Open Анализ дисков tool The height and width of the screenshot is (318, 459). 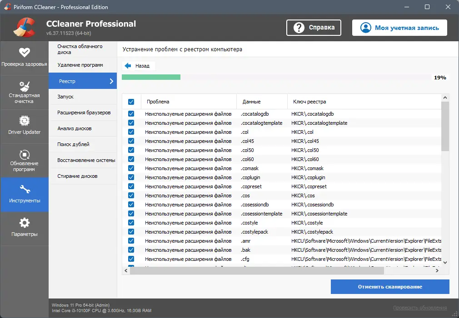click(x=83, y=128)
